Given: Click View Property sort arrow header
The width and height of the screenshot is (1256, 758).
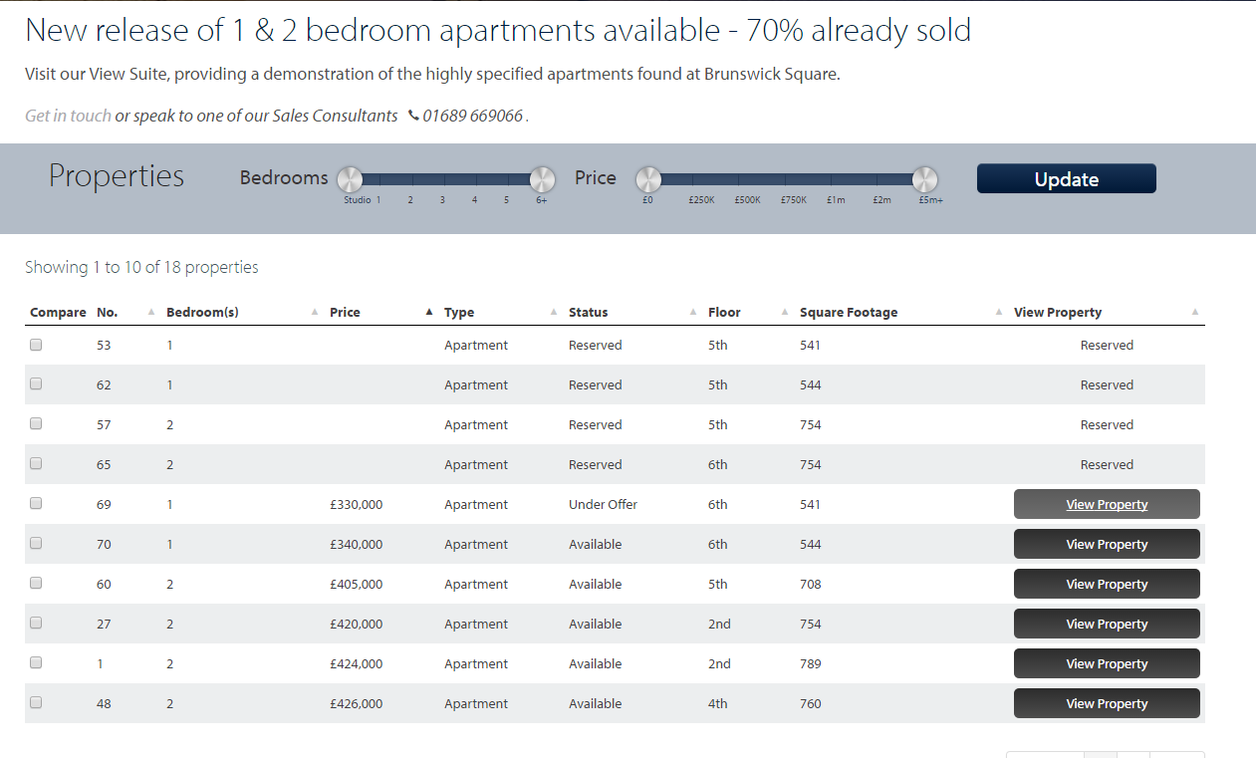Looking at the screenshot, I should pos(1195,312).
